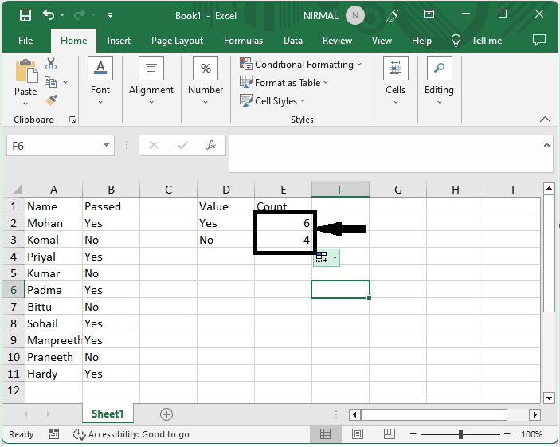
Task: Click the Coming Soon pen icon
Action: [x=393, y=15]
